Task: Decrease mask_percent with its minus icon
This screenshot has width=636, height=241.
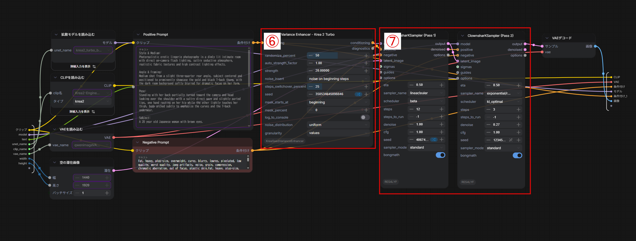Action: tap(311, 110)
